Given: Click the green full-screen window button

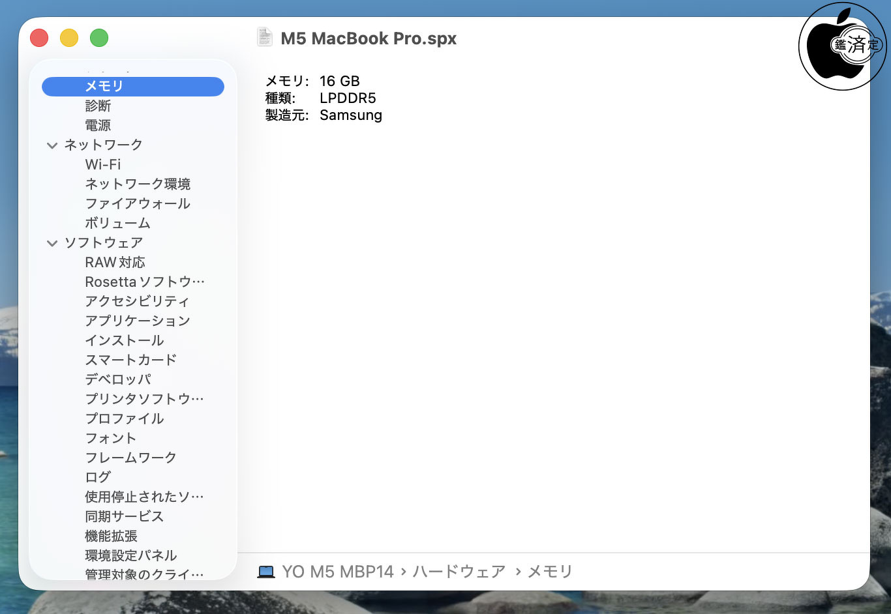Looking at the screenshot, I should [x=99, y=38].
